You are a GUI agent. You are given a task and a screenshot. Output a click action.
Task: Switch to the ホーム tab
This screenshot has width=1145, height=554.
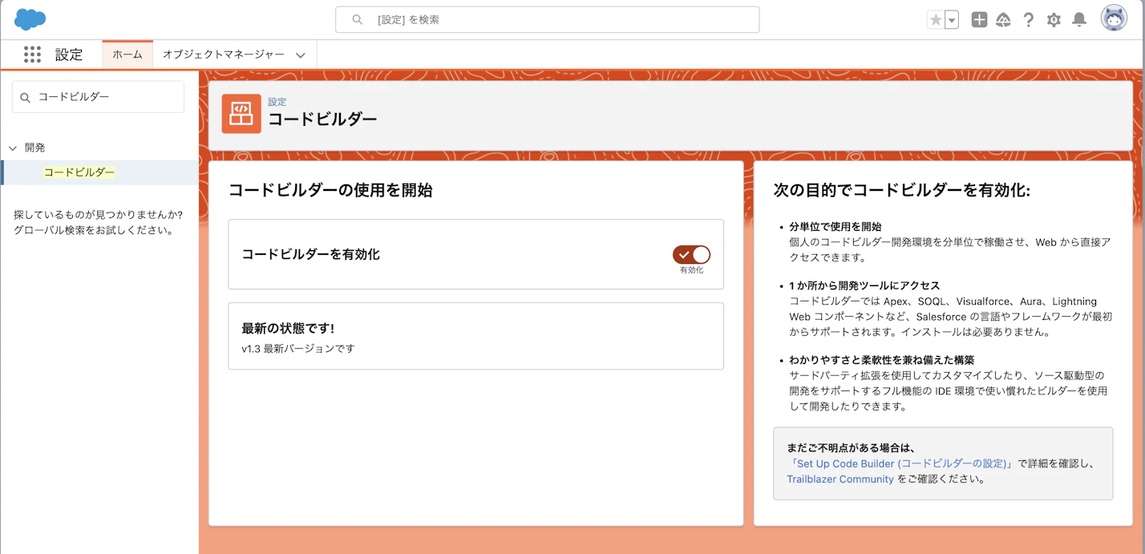pos(127,55)
